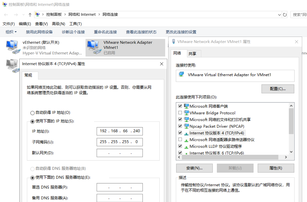
Task: Click the 默认网关 input field
Action: click(120, 153)
